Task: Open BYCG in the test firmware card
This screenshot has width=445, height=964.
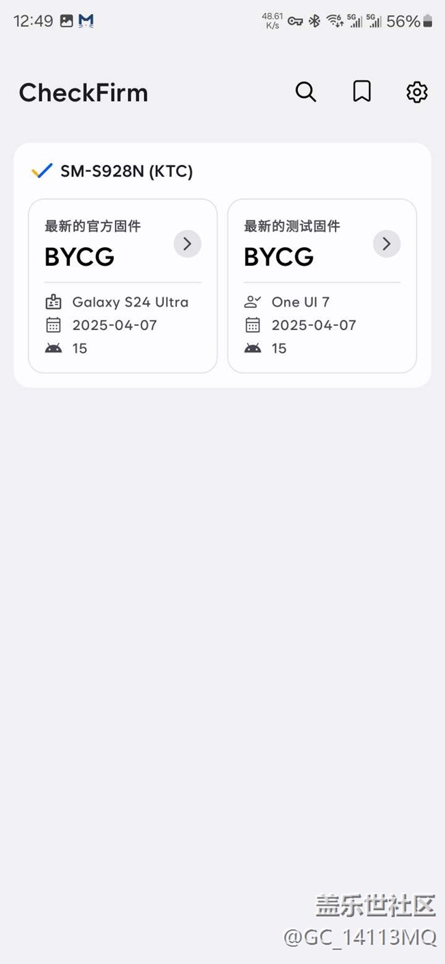Action: (279, 257)
